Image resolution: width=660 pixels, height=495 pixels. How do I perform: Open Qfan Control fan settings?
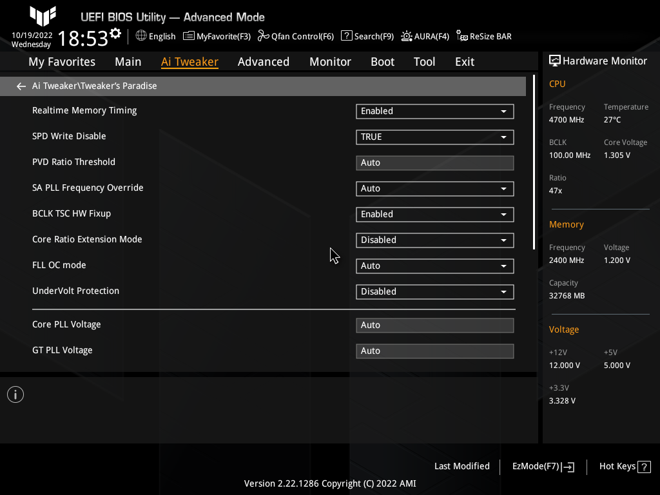click(x=295, y=36)
